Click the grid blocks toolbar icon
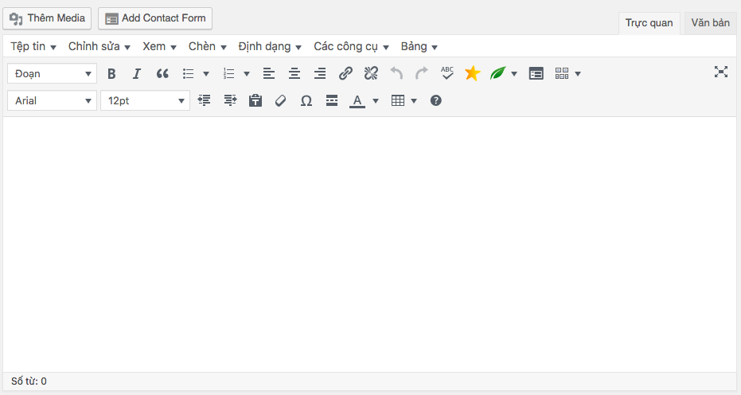Screen dimensions: 741x395 click(562, 74)
